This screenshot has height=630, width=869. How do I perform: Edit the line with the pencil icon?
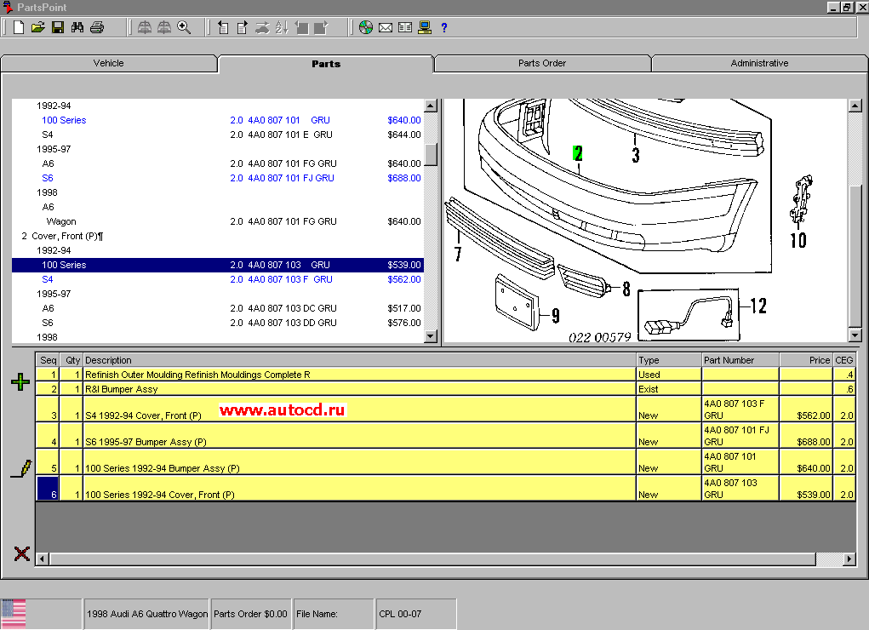tap(21, 468)
